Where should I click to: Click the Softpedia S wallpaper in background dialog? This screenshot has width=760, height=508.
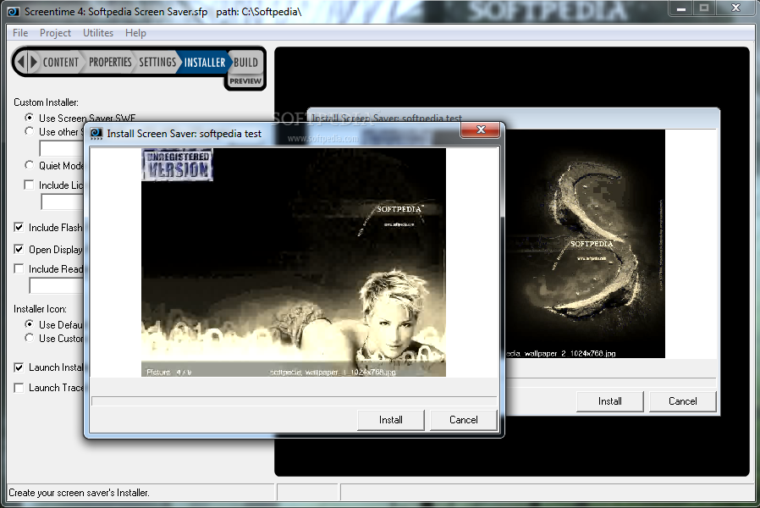coord(586,244)
